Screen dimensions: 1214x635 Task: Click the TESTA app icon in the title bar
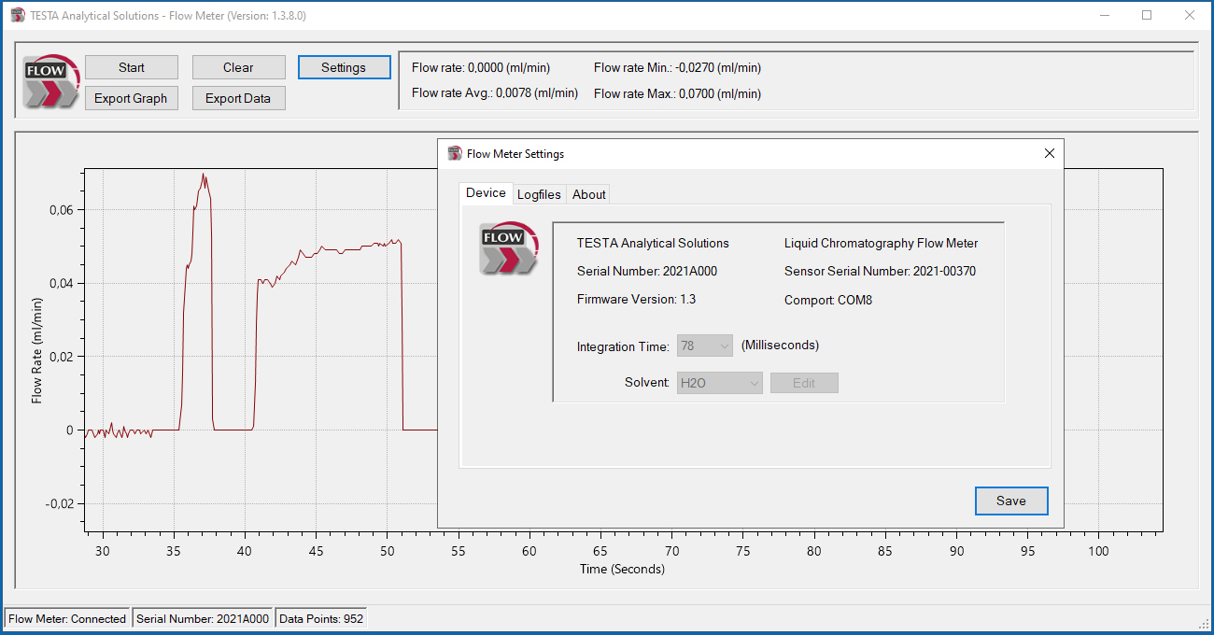click(18, 15)
